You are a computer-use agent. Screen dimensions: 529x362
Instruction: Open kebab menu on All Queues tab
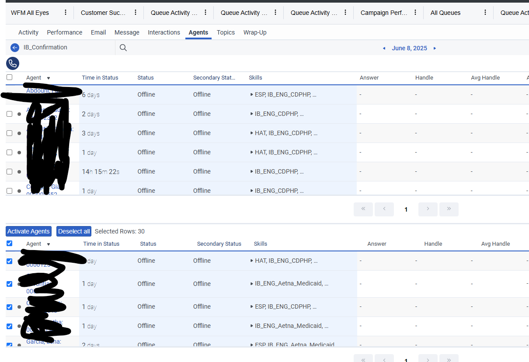coord(485,12)
